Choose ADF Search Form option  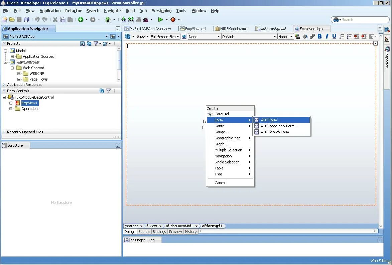[282, 132]
